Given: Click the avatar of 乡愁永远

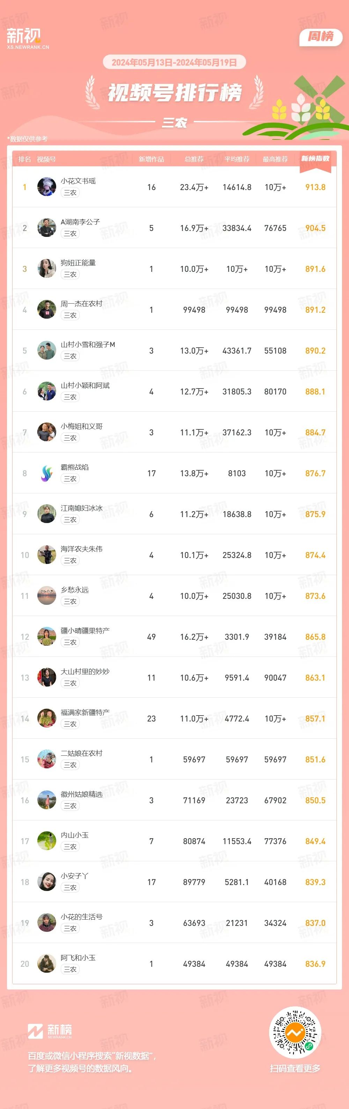Looking at the screenshot, I should tap(47, 596).
